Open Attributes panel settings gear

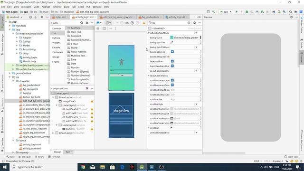click(x=194, y=23)
